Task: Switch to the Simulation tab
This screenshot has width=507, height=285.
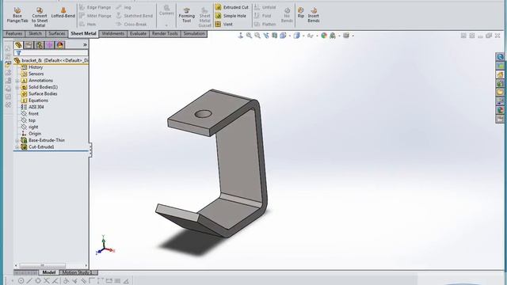Action: (x=194, y=33)
